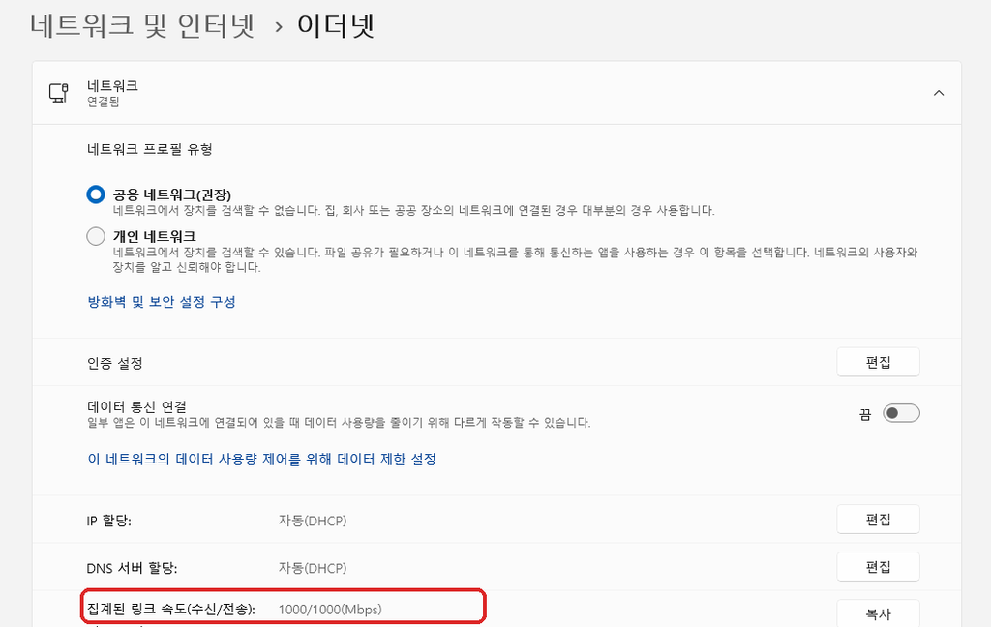Click the 끔 toggle state label

click(x=864, y=414)
